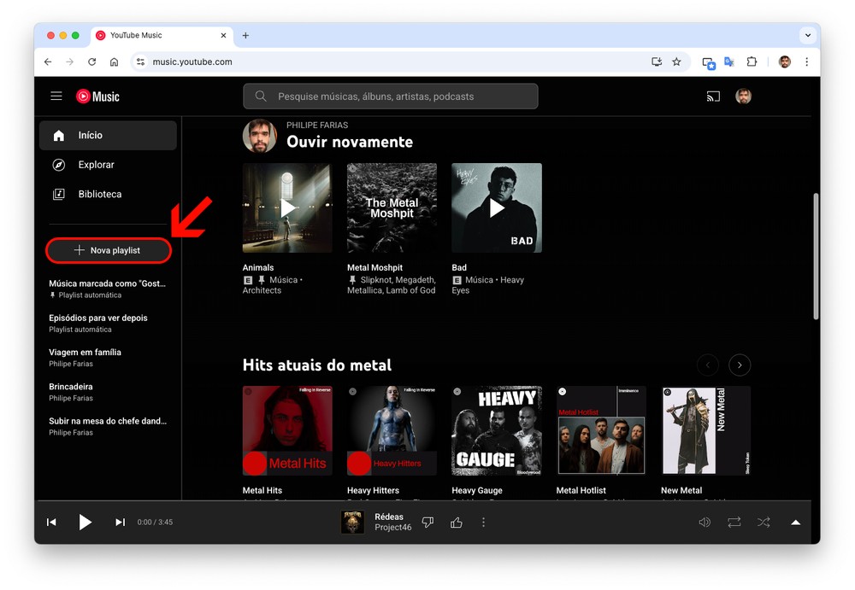Click the song search field
The height and width of the screenshot is (590, 855).
390,96
